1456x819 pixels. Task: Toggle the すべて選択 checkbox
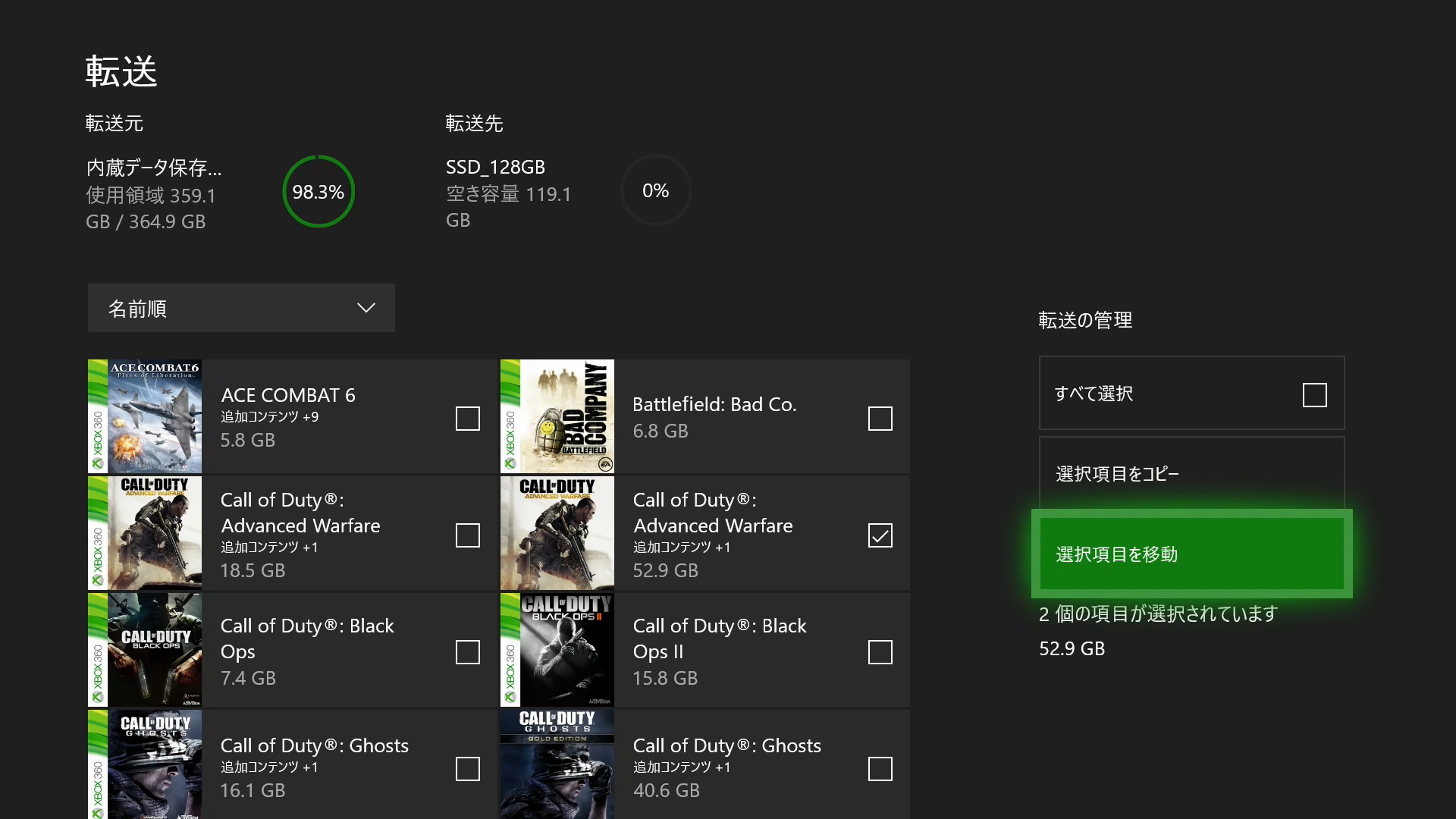coord(1315,395)
